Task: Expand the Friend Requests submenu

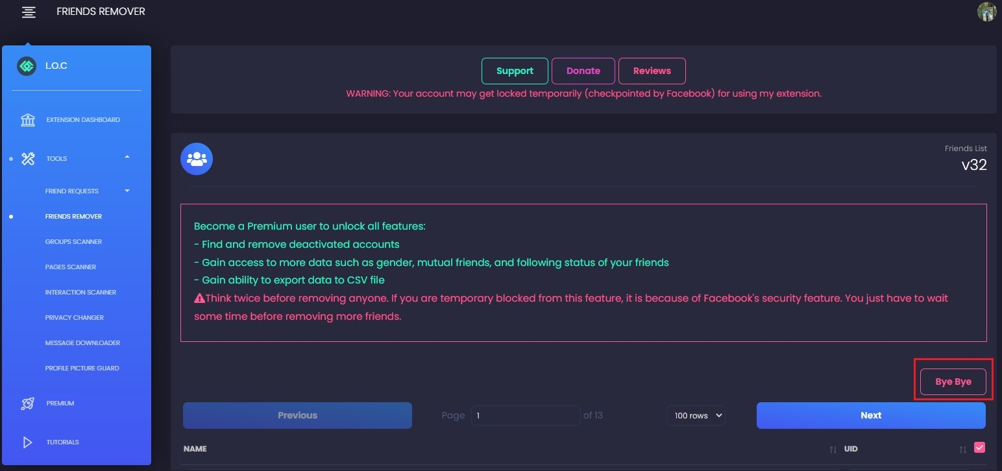Action: [x=127, y=191]
